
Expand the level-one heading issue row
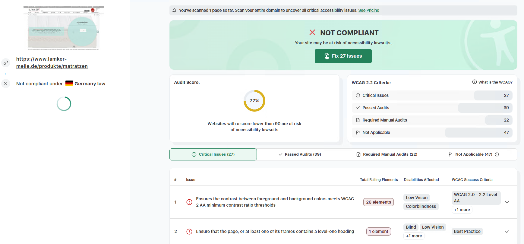click(507, 232)
